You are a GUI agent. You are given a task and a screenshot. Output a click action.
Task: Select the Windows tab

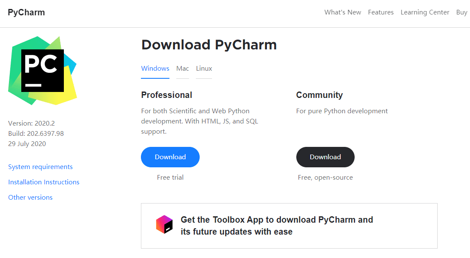point(155,69)
